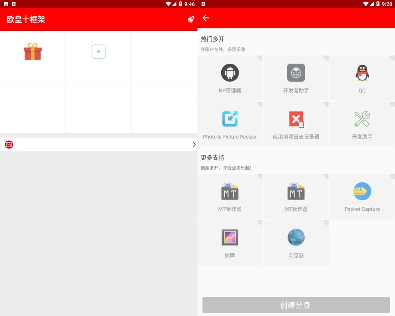Viewport: 395px width, 316px height.
Task: Tap the Photo & Picture Resizer icon
Action: click(230, 118)
